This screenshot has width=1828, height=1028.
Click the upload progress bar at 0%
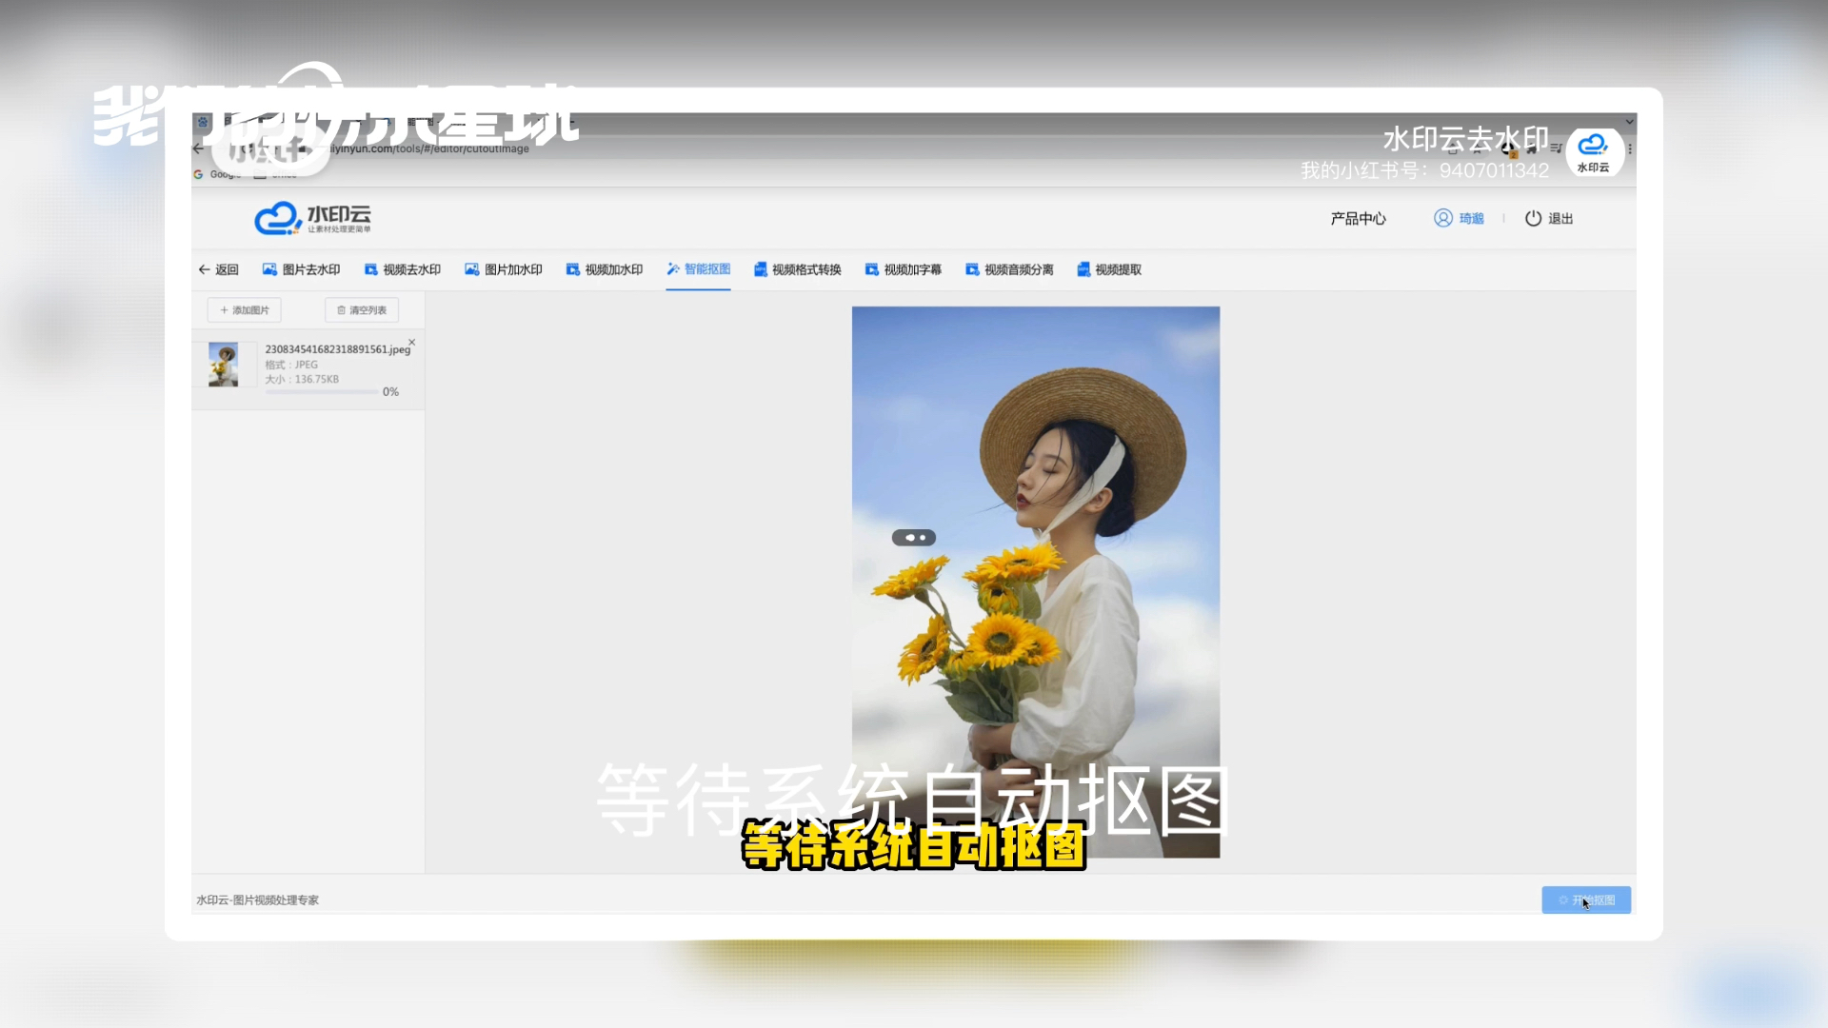[x=324, y=391]
